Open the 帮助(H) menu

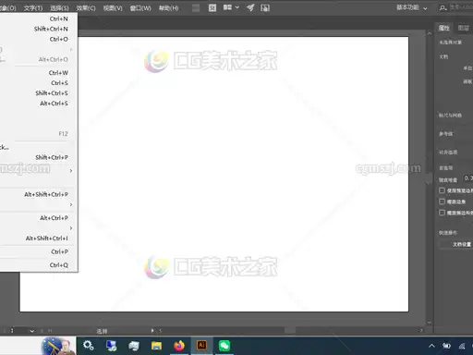pos(168,8)
